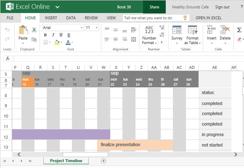Click the Wrap Text icon
244x168 pixels.
pyautogui.click(x=133, y=30)
